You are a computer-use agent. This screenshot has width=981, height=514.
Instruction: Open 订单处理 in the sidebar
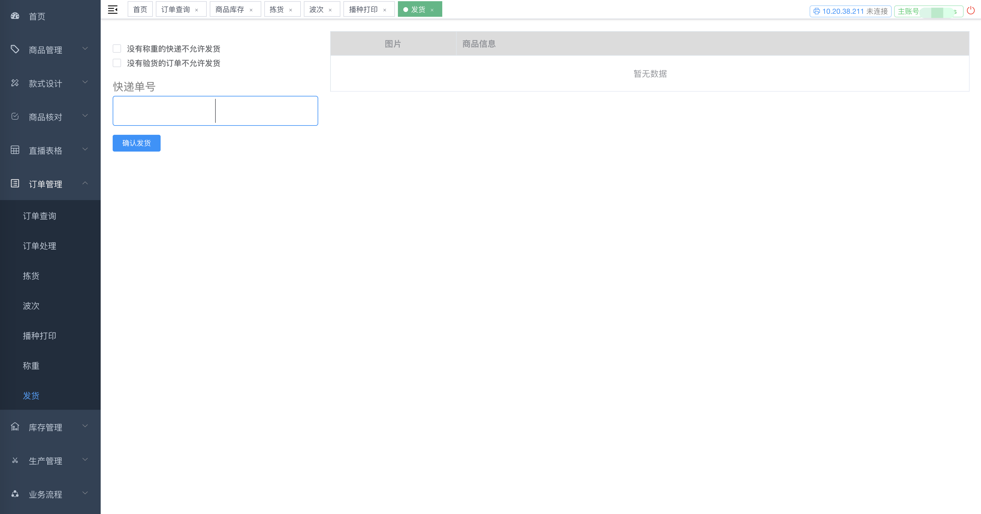[x=40, y=246]
